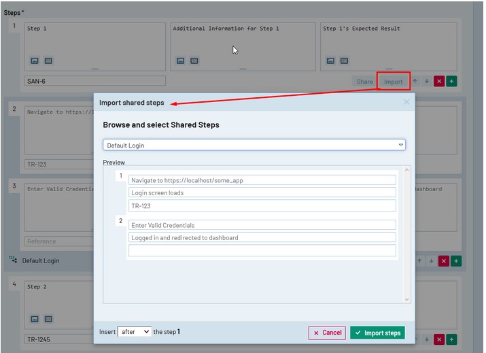486x353 pixels.
Task: Click preview field TR-123
Action: [262, 205]
